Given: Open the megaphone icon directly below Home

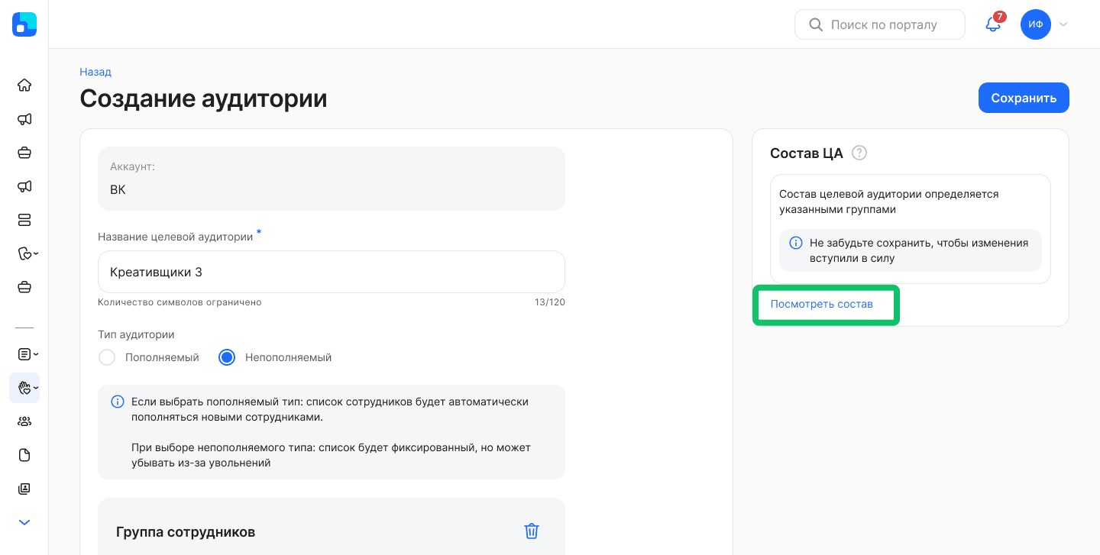Looking at the screenshot, I should point(24,119).
